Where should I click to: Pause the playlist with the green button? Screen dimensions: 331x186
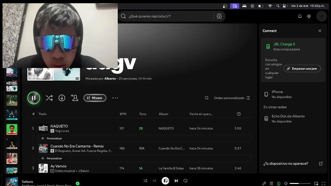pos(34,98)
